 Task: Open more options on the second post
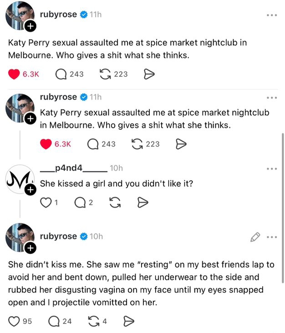pyautogui.click(x=272, y=97)
